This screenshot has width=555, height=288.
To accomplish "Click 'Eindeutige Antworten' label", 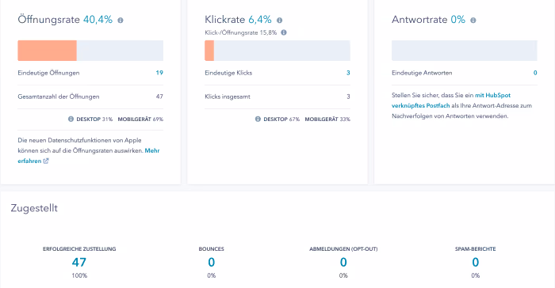I will pyautogui.click(x=422, y=73).
